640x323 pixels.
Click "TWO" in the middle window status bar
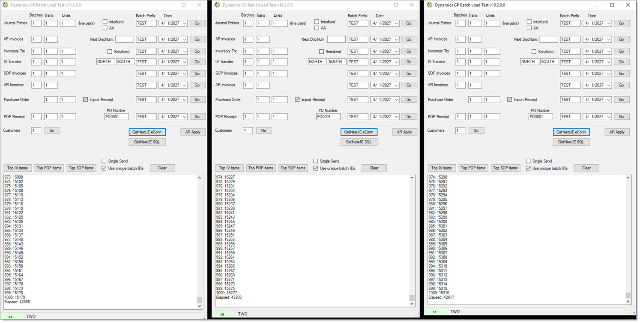pyautogui.click(x=243, y=314)
